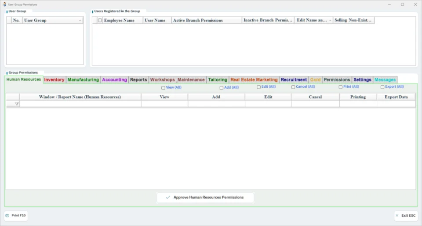The width and height of the screenshot is (422, 226).
Task: Click the sort arrow in User Group column header
Action: tap(80, 21)
